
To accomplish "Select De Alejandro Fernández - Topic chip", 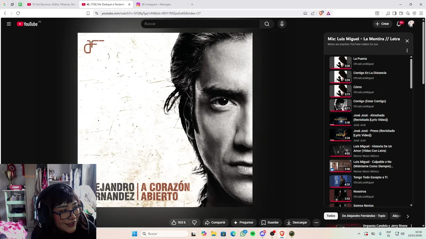I will (x=364, y=216).
